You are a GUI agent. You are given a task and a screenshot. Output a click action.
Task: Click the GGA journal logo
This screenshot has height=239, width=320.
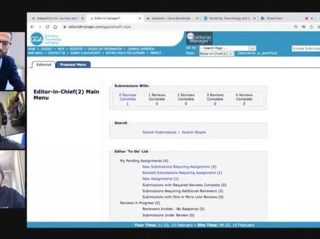tap(46, 39)
